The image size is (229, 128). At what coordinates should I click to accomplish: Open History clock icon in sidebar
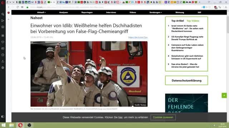click(x=3, y=55)
